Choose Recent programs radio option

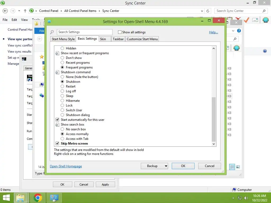click(62, 63)
